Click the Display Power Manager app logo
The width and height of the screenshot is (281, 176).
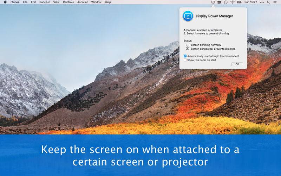point(188,16)
